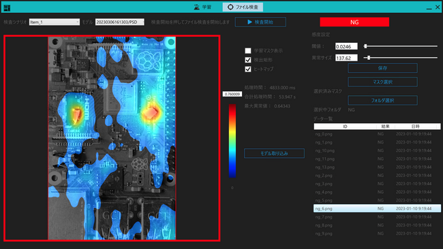Click the モデル取り込み button
This screenshot has height=249, width=443.
274,153
